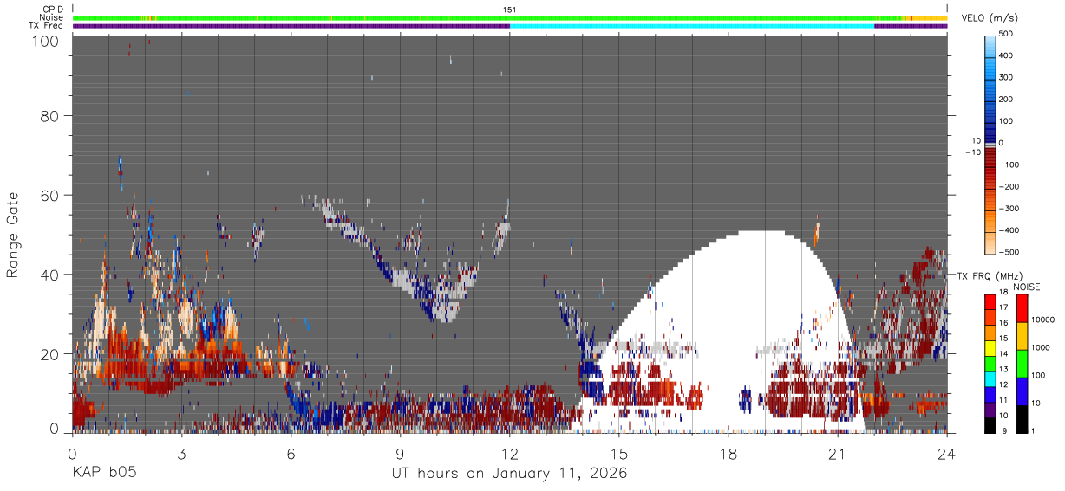This screenshot has width=1065, height=491.
Task: Click the velocity scale label '200'
Action: (1008, 100)
